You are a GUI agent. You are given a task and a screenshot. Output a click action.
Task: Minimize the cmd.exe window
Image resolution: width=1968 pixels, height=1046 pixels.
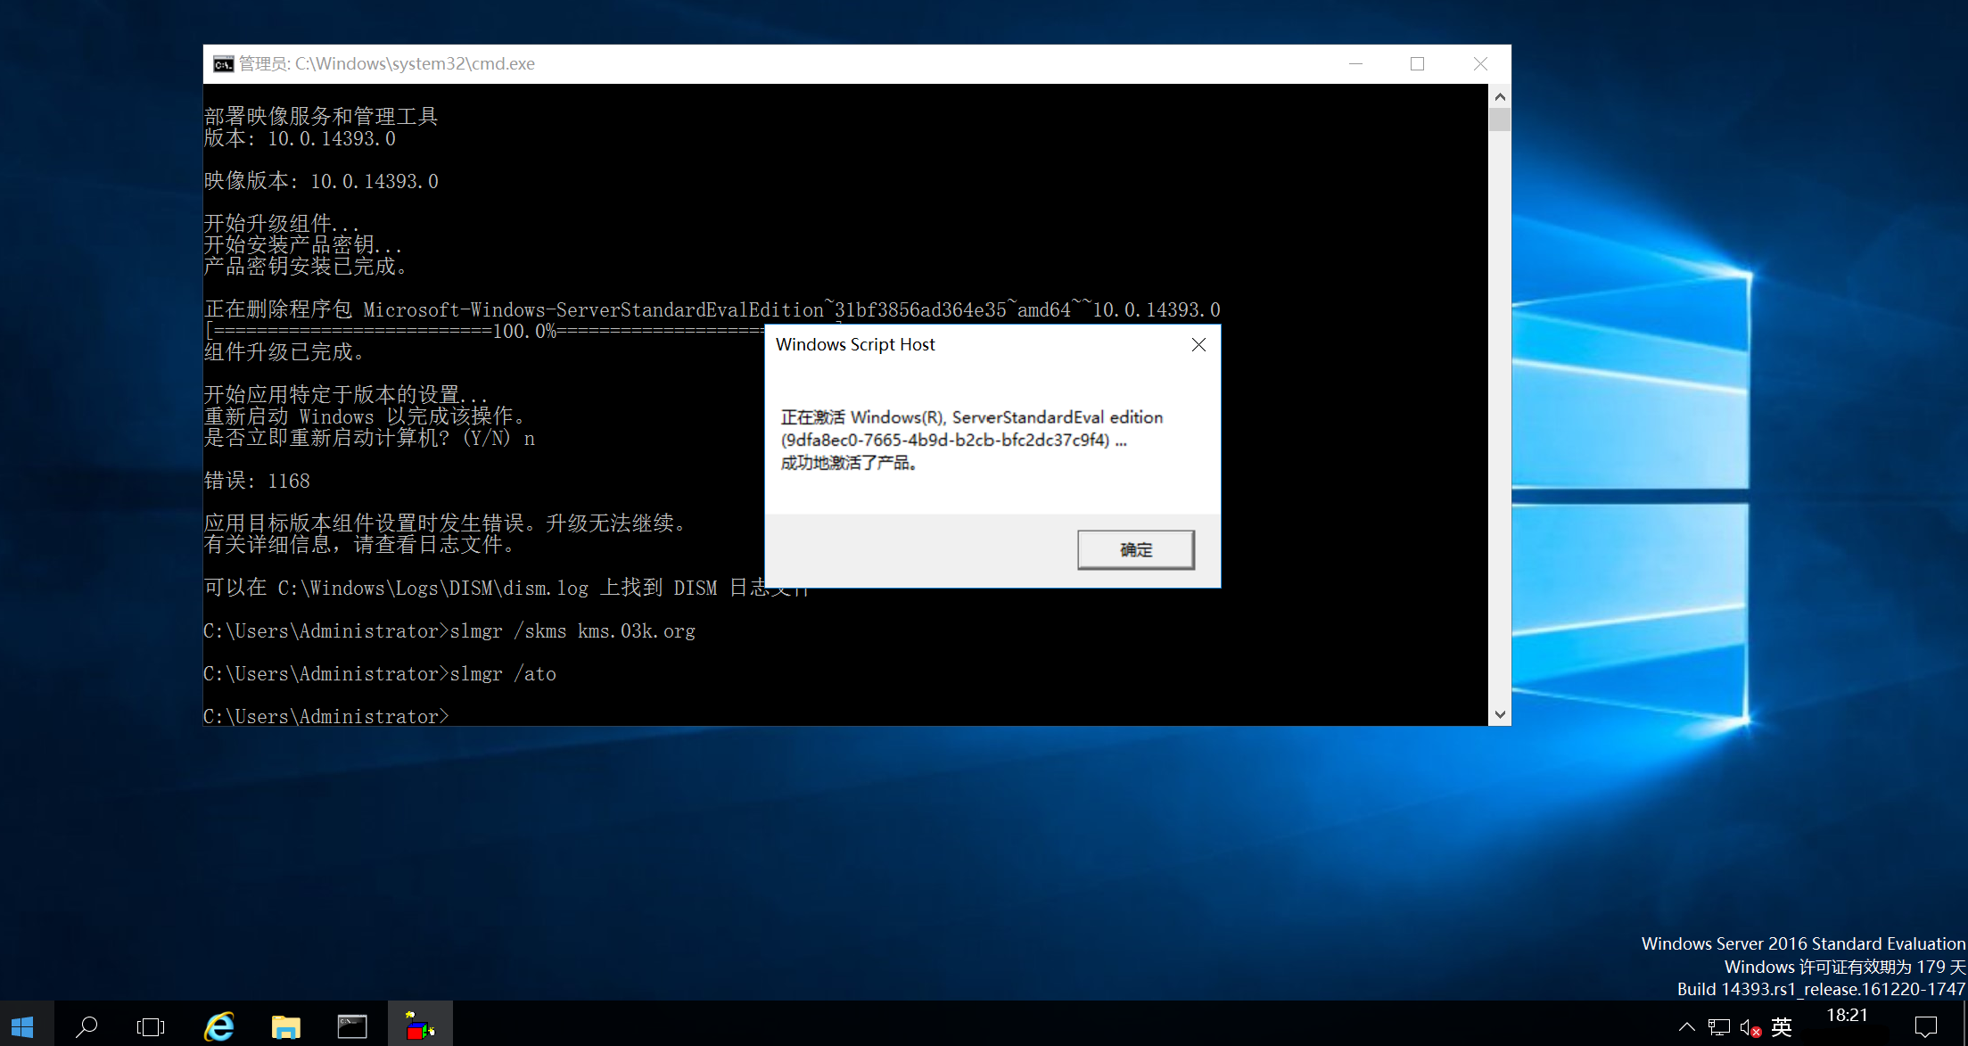pos(1355,64)
